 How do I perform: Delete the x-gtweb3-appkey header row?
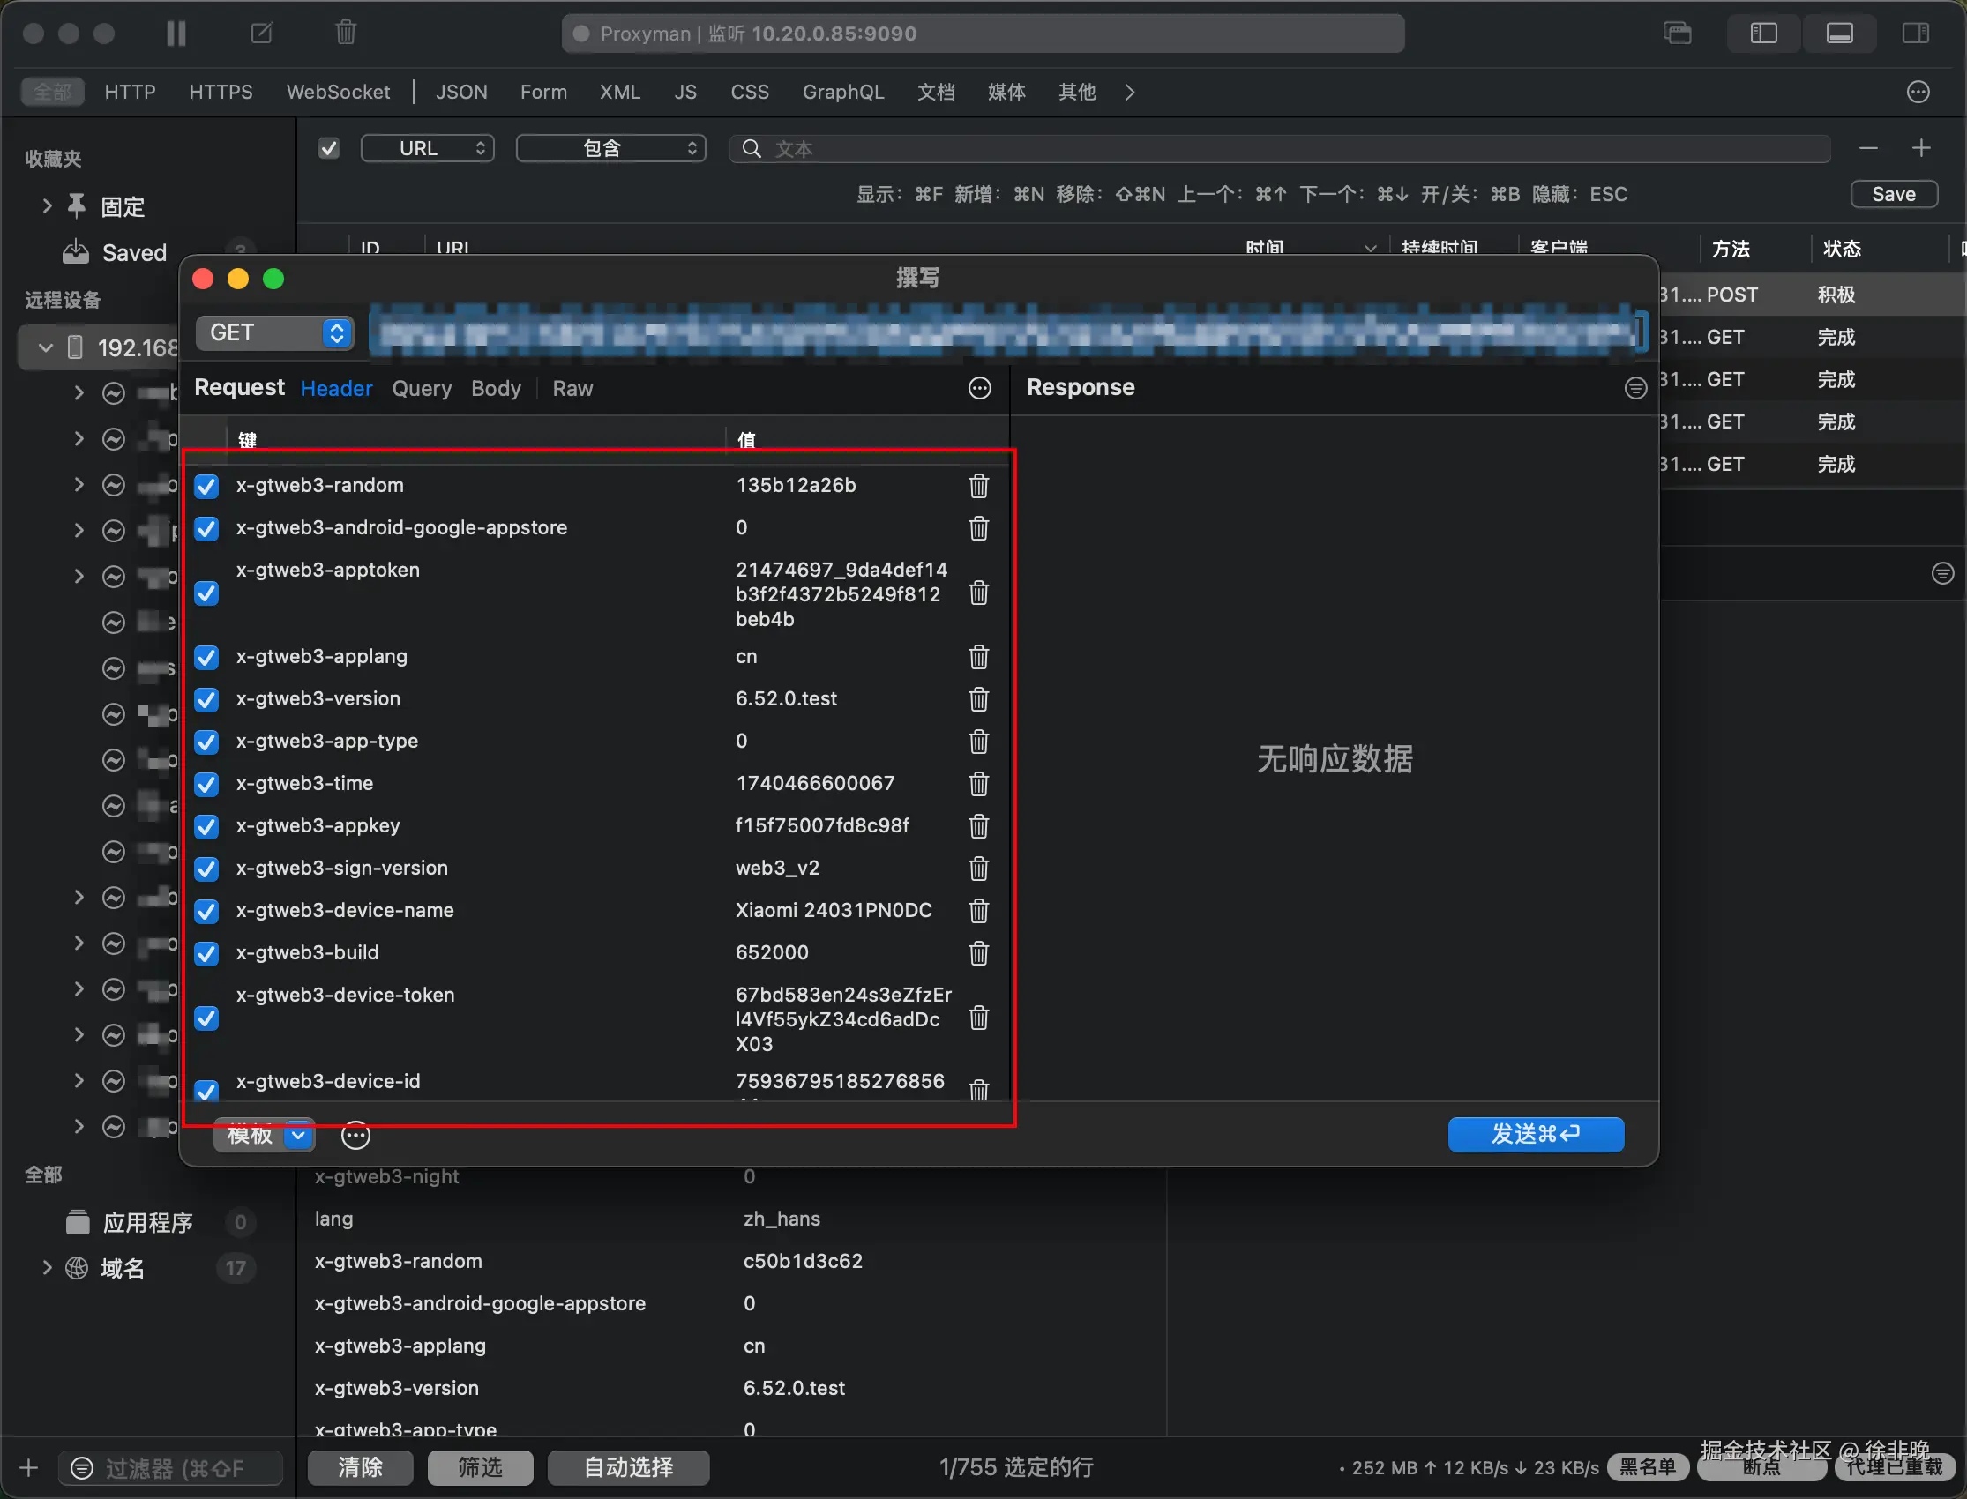tap(978, 826)
